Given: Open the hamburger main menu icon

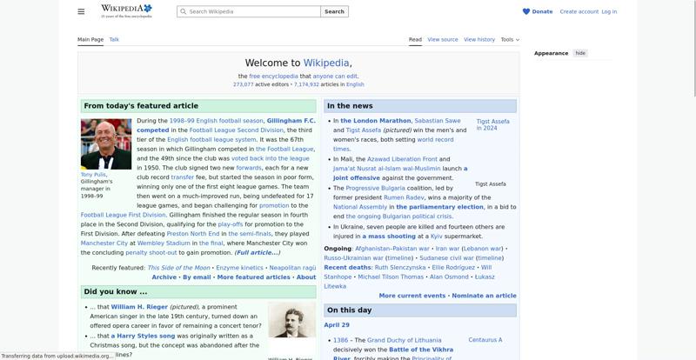Looking at the screenshot, I should (81, 11).
